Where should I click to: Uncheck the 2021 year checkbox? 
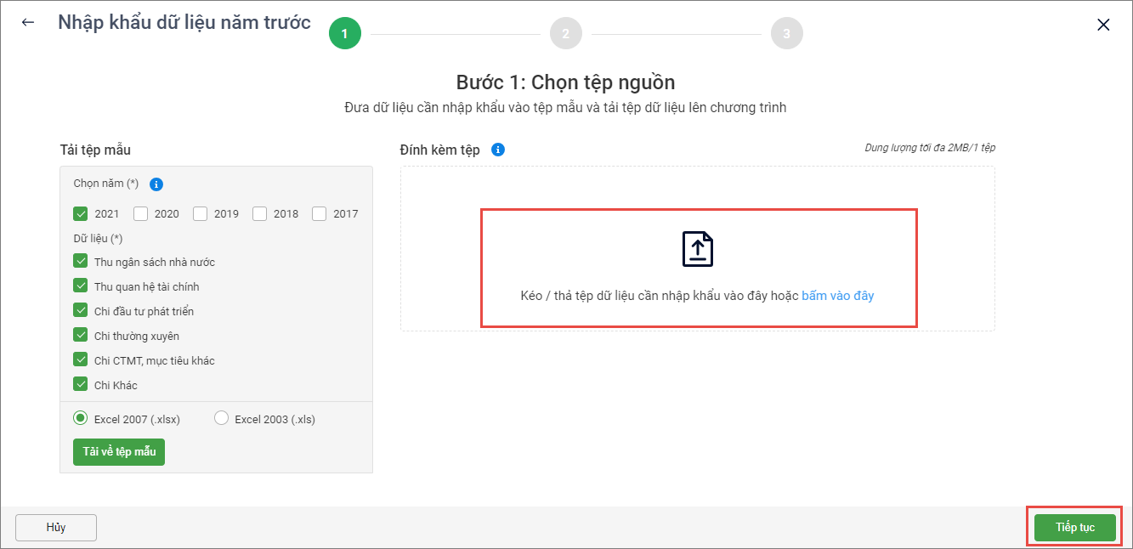pos(81,214)
